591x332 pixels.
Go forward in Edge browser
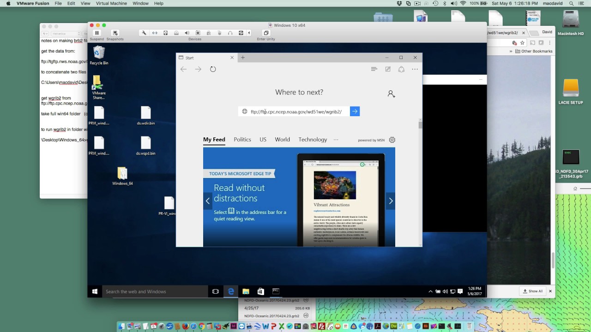pyautogui.click(x=198, y=69)
